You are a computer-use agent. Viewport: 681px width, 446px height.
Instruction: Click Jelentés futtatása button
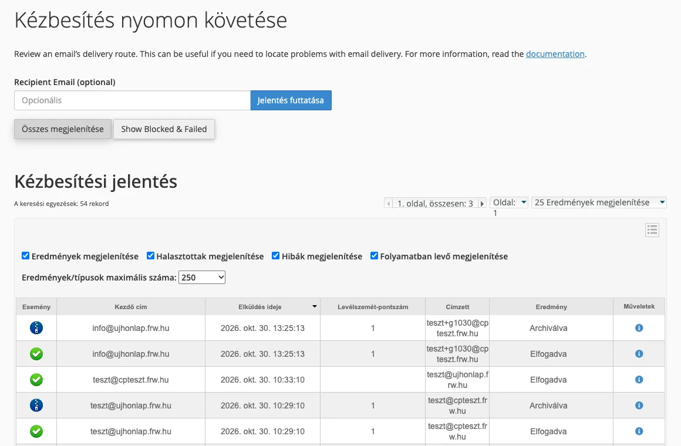coord(291,100)
